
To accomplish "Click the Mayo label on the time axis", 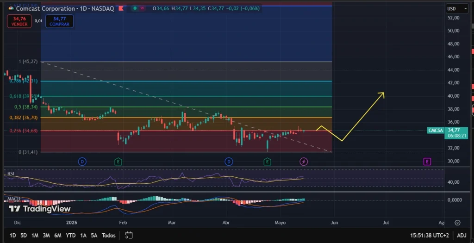I will point(280,223).
